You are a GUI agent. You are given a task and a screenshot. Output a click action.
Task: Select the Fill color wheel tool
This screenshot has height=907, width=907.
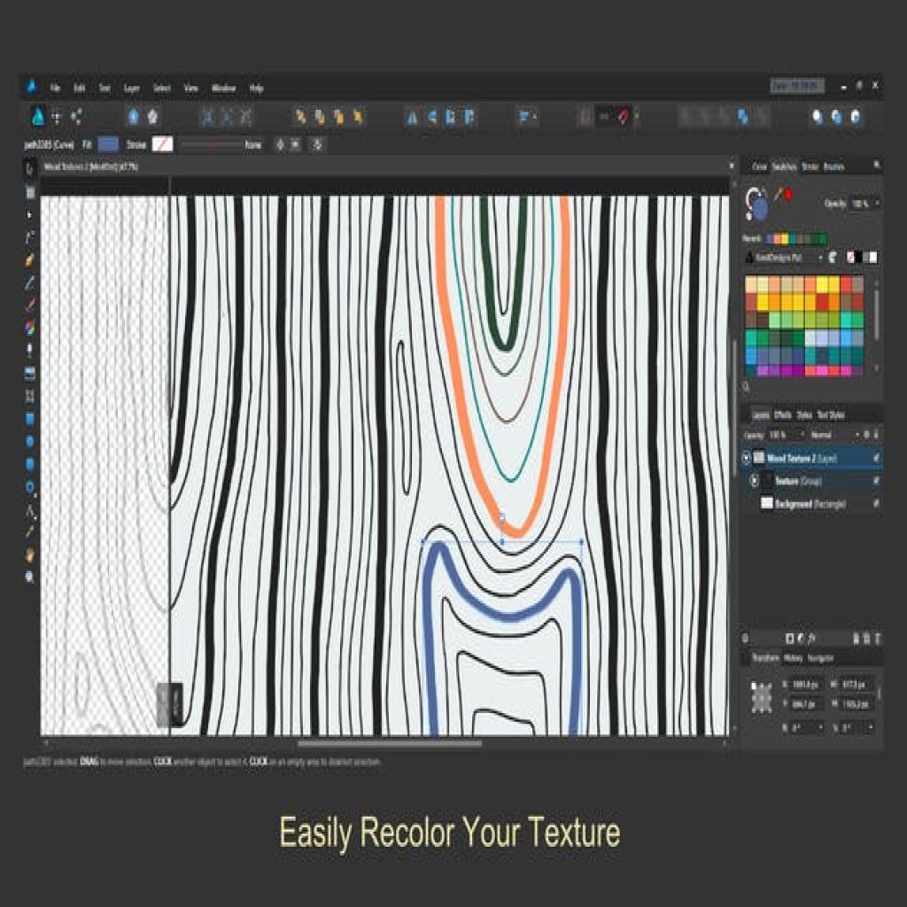pos(29,328)
